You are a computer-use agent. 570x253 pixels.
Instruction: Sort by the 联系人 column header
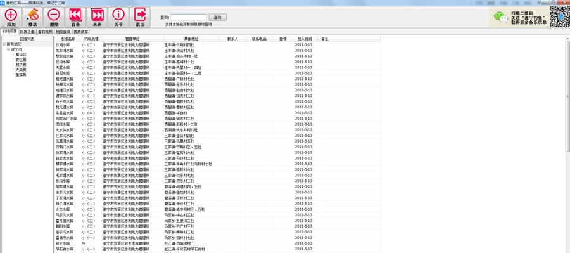click(x=232, y=39)
